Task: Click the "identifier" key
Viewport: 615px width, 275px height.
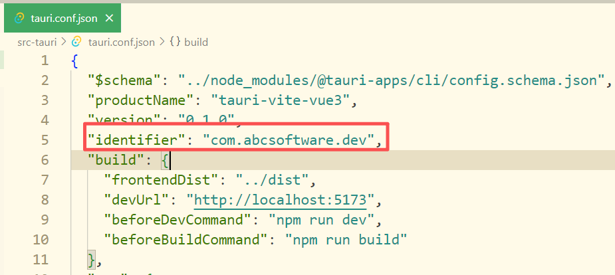Action: coord(136,140)
